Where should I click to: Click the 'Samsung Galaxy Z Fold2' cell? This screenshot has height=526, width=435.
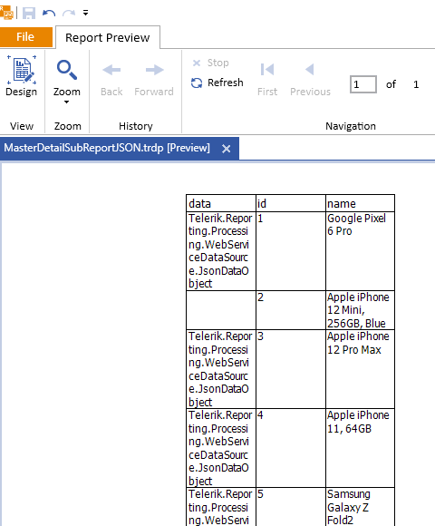[361, 507]
